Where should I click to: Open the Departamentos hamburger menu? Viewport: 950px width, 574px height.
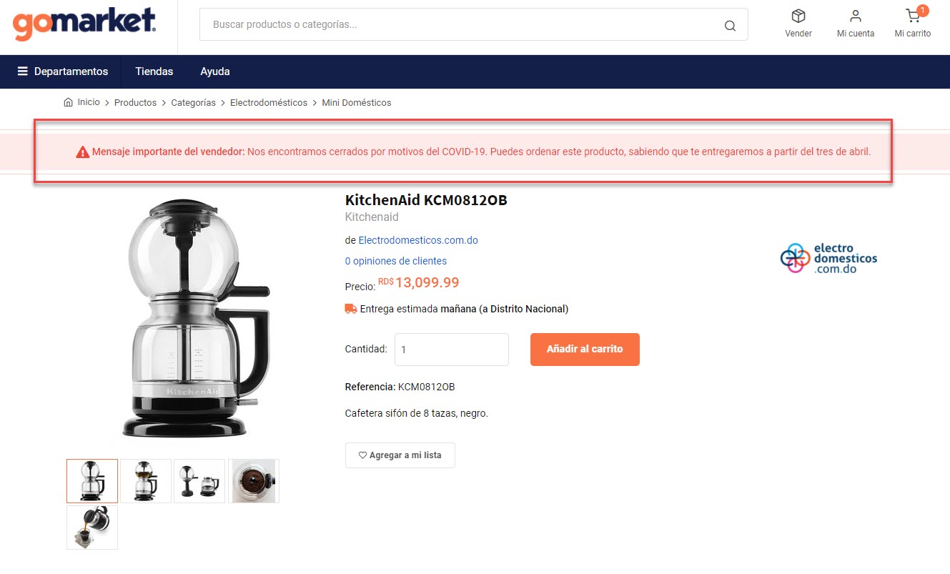pos(63,71)
